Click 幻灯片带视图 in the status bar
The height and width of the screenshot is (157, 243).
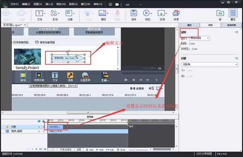(x=204, y=154)
